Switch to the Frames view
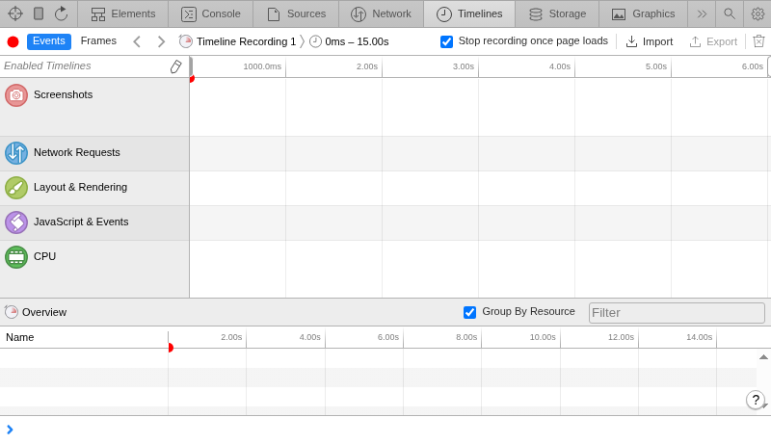771x444 pixels. point(98,41)
